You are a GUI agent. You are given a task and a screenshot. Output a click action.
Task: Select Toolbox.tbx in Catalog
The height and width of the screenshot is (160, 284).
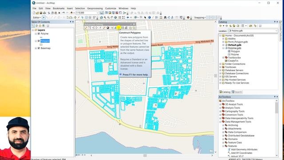(234, 58)
